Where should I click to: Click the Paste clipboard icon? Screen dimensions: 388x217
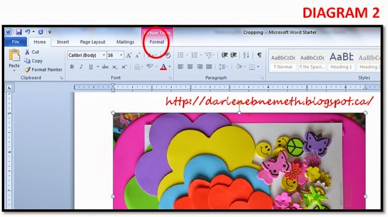(x=14, y=55)
